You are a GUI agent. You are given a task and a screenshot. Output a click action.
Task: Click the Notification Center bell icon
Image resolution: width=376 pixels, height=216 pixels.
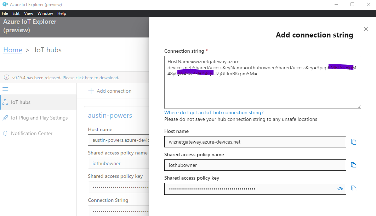pyautogui.click(x=5, y=133)
